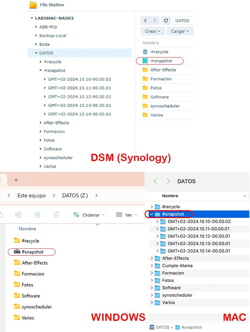Click the Mac Finder back arrow
This screenshot has height=332, width=250.
tap(155, 181)
